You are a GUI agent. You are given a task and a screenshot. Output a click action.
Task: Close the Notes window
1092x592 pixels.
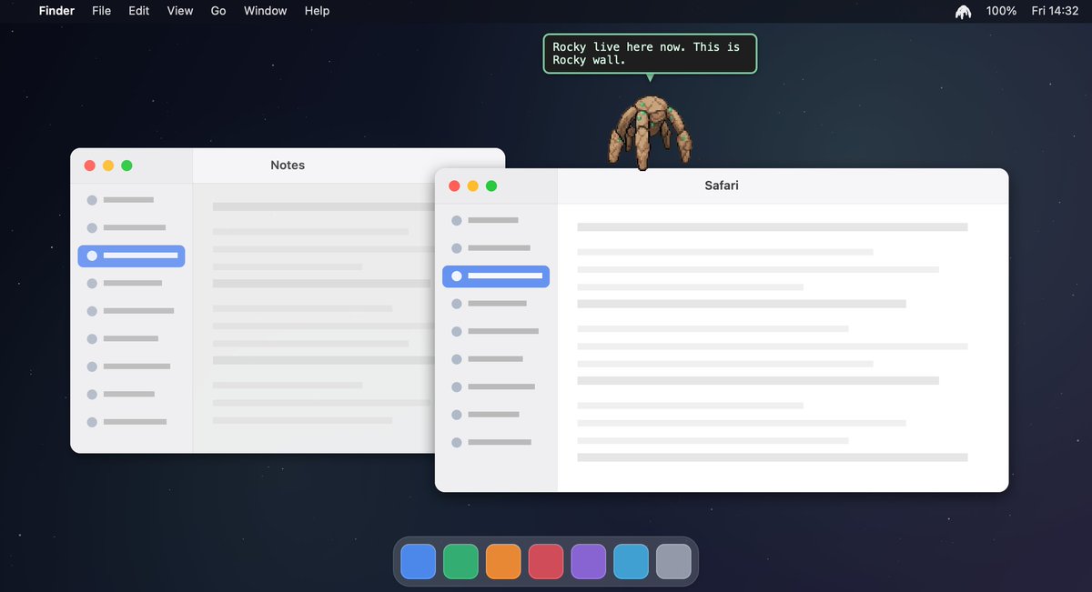tap(89, 166)
